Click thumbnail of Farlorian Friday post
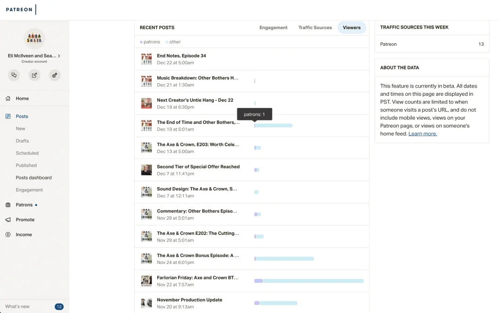 [x=146, y=281]
